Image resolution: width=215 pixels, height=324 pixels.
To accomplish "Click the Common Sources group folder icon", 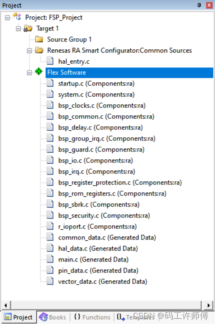I will pos(39,50).
